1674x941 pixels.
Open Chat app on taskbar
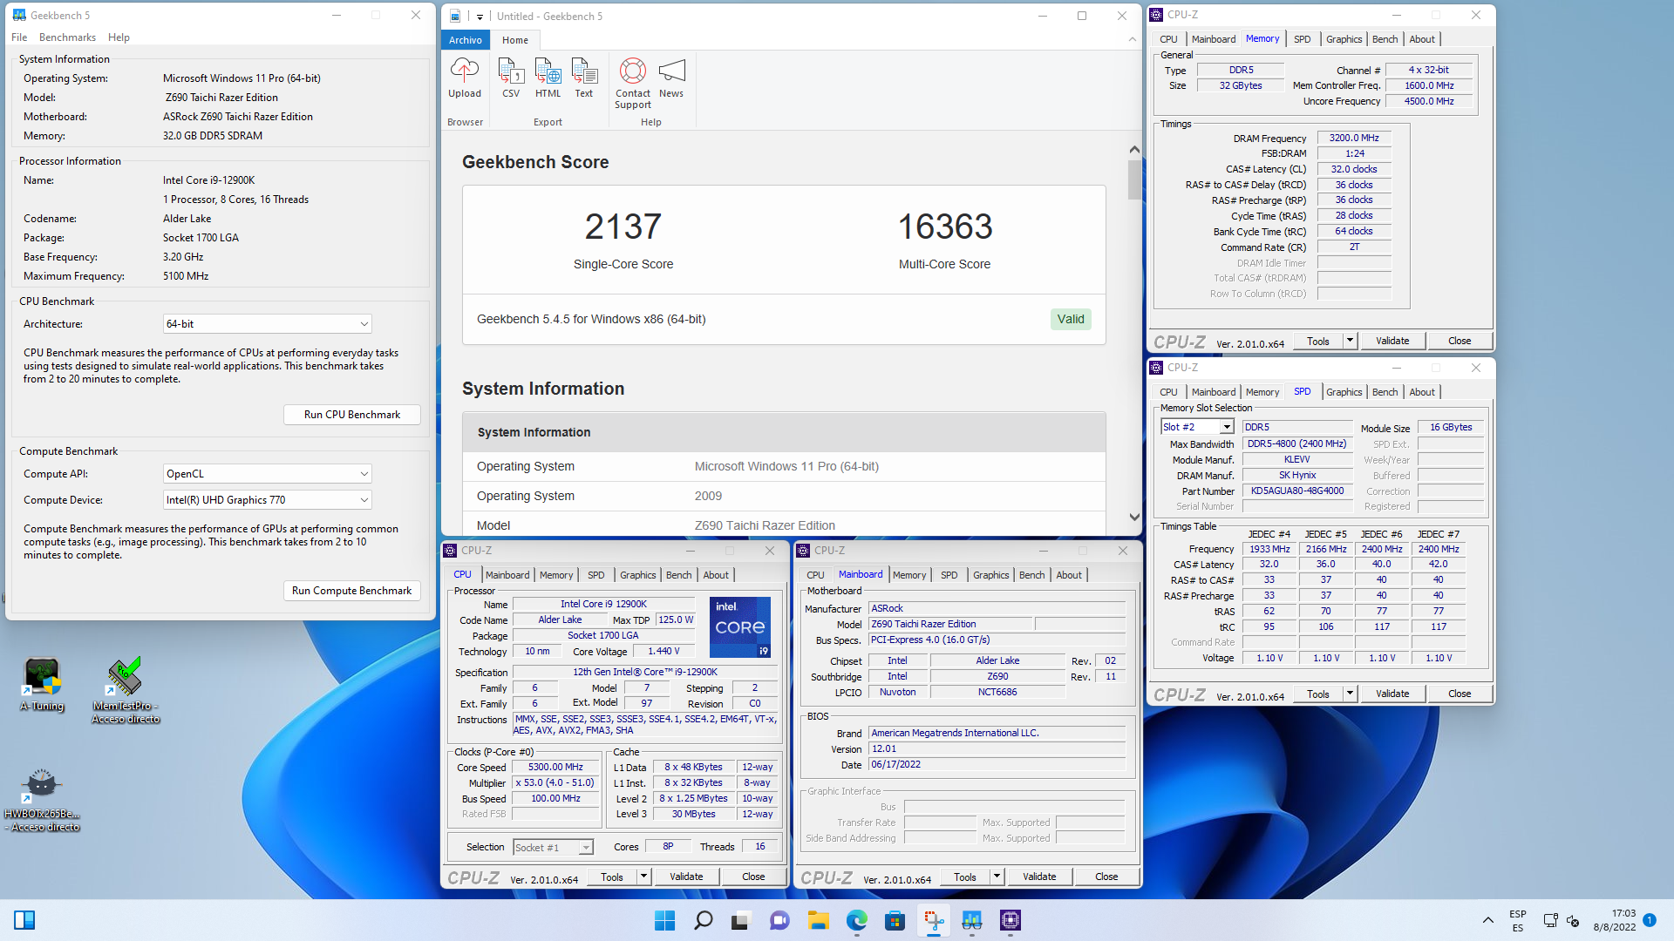779,920
